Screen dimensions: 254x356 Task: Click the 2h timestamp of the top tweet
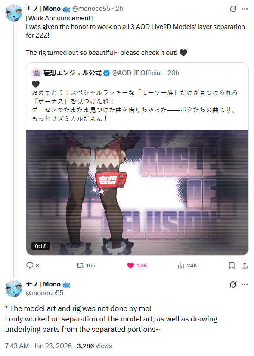tap(119, 9)
